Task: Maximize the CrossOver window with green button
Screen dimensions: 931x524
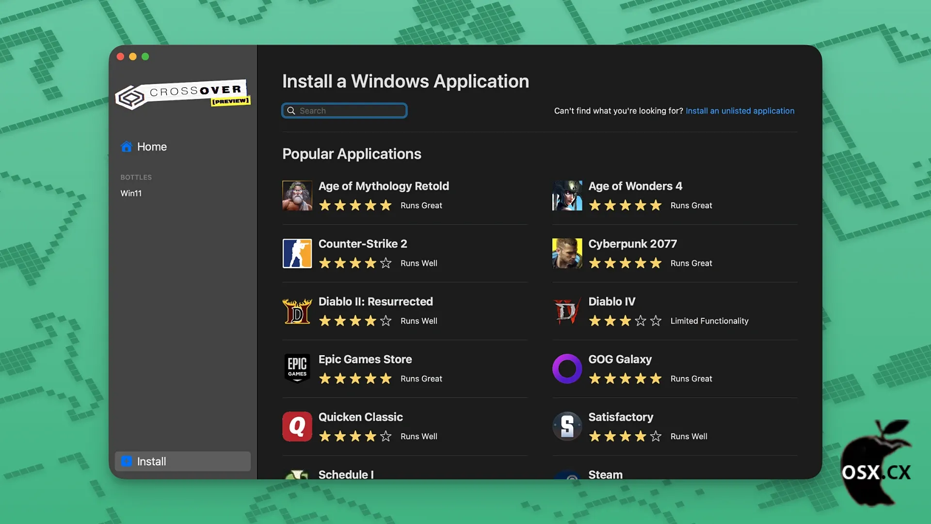Action: pyautogui.click(x=145, y=57)
